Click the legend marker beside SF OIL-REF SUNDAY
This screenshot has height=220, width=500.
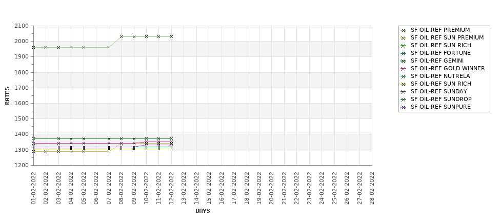(x=404, y=92)
